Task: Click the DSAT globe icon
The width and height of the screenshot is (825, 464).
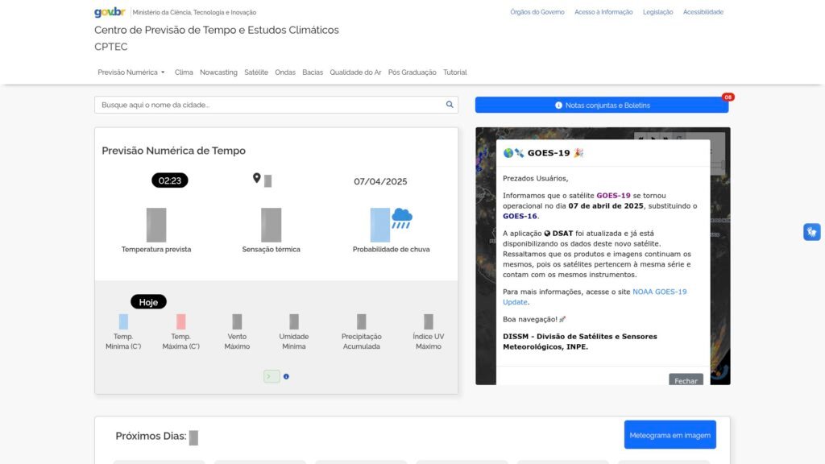Action: point(547,234)
